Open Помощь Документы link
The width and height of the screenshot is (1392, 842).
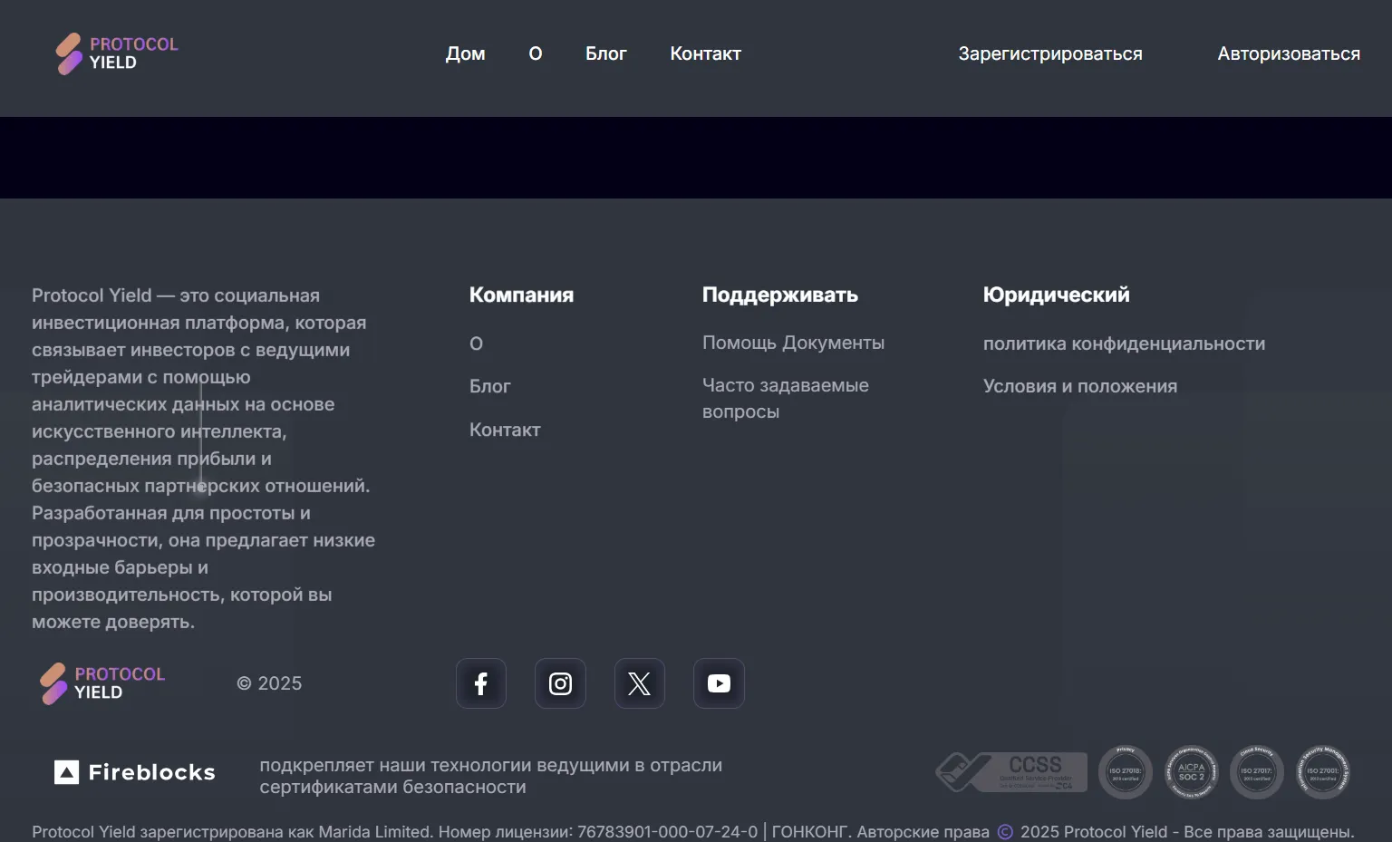click(793, 343)
